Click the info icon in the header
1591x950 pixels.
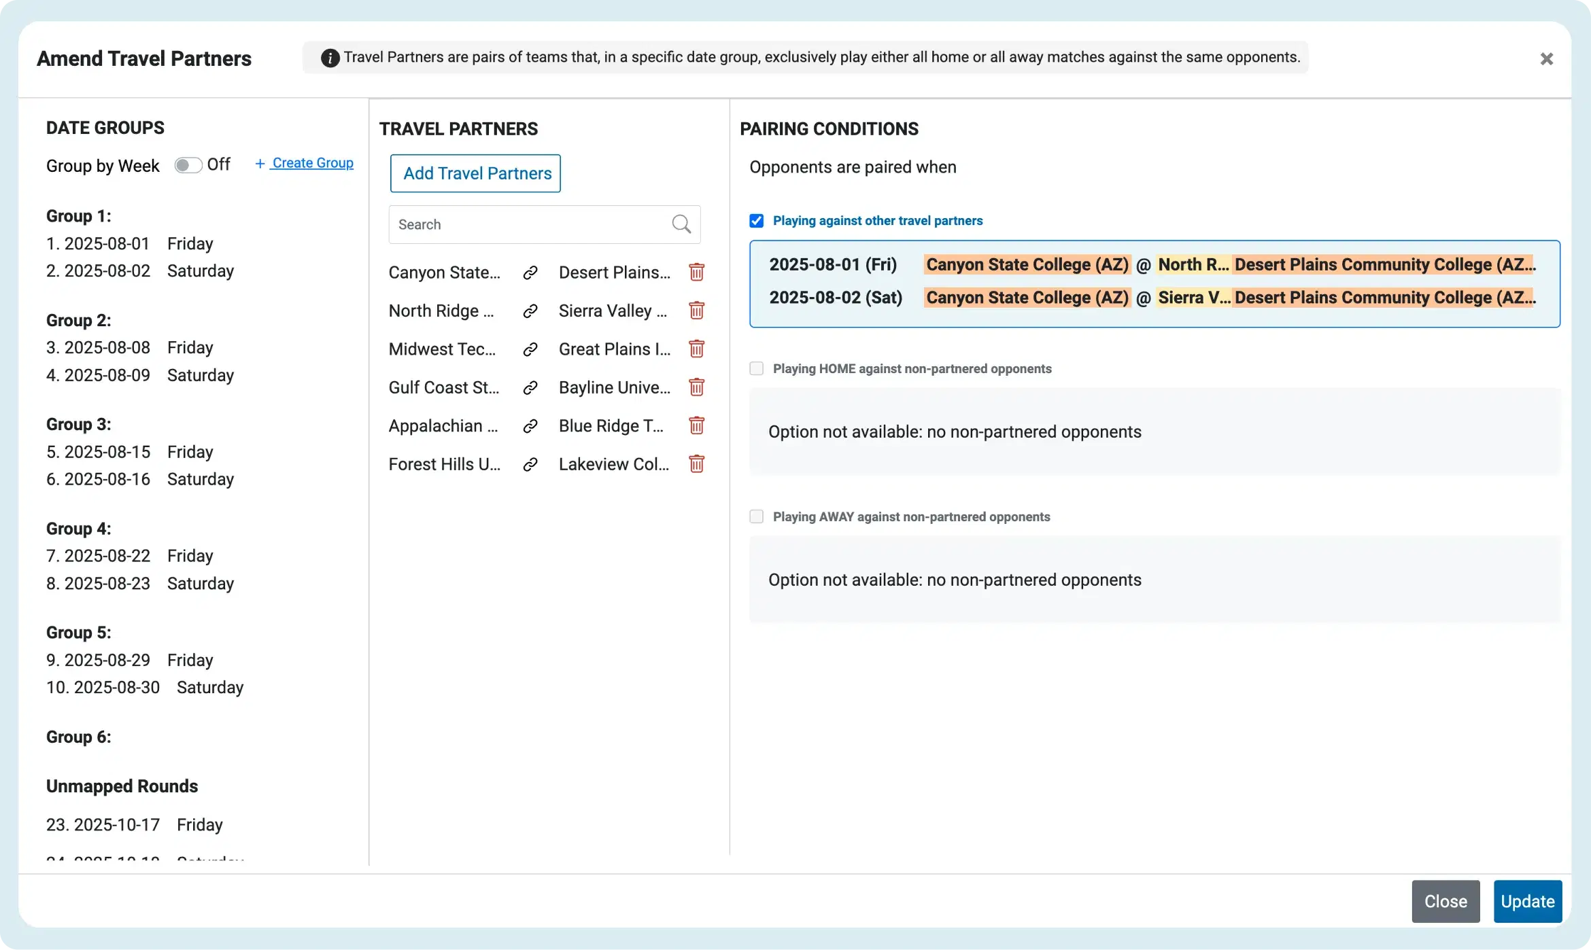coord(330,58)
